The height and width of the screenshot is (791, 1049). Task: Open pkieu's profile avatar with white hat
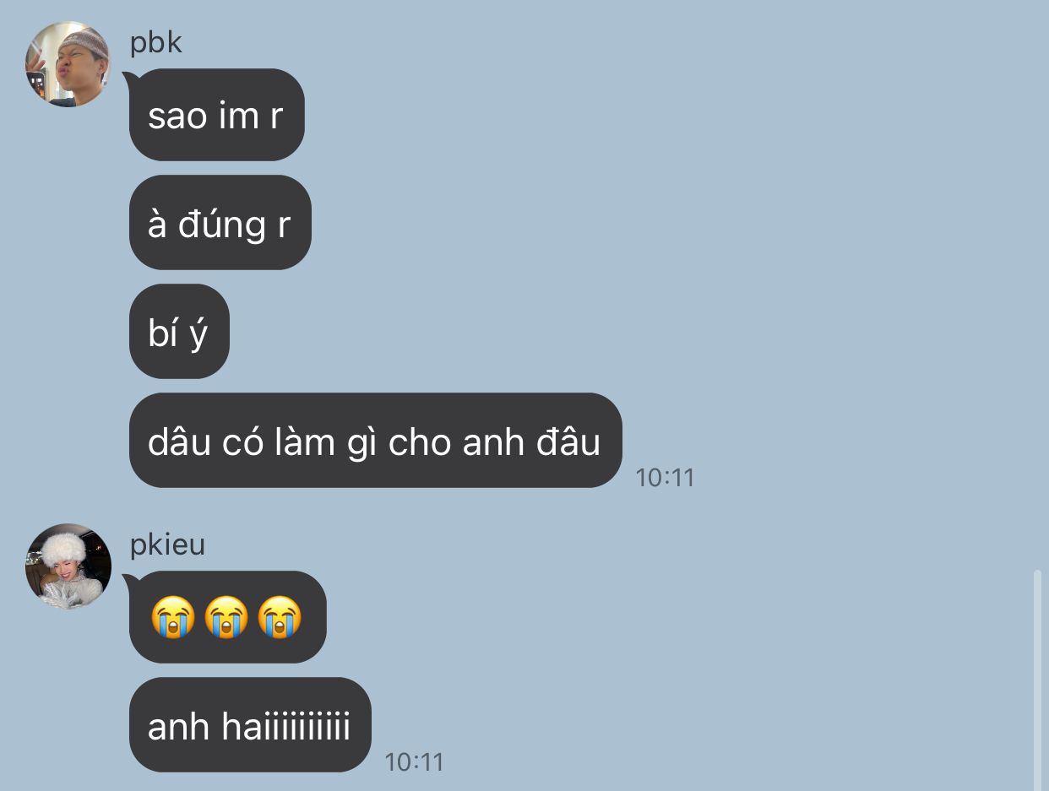coord(68,566)
